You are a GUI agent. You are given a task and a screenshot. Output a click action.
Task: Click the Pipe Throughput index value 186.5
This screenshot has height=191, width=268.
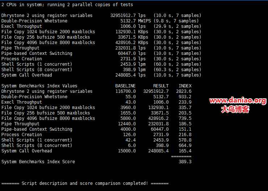point(185,124)
